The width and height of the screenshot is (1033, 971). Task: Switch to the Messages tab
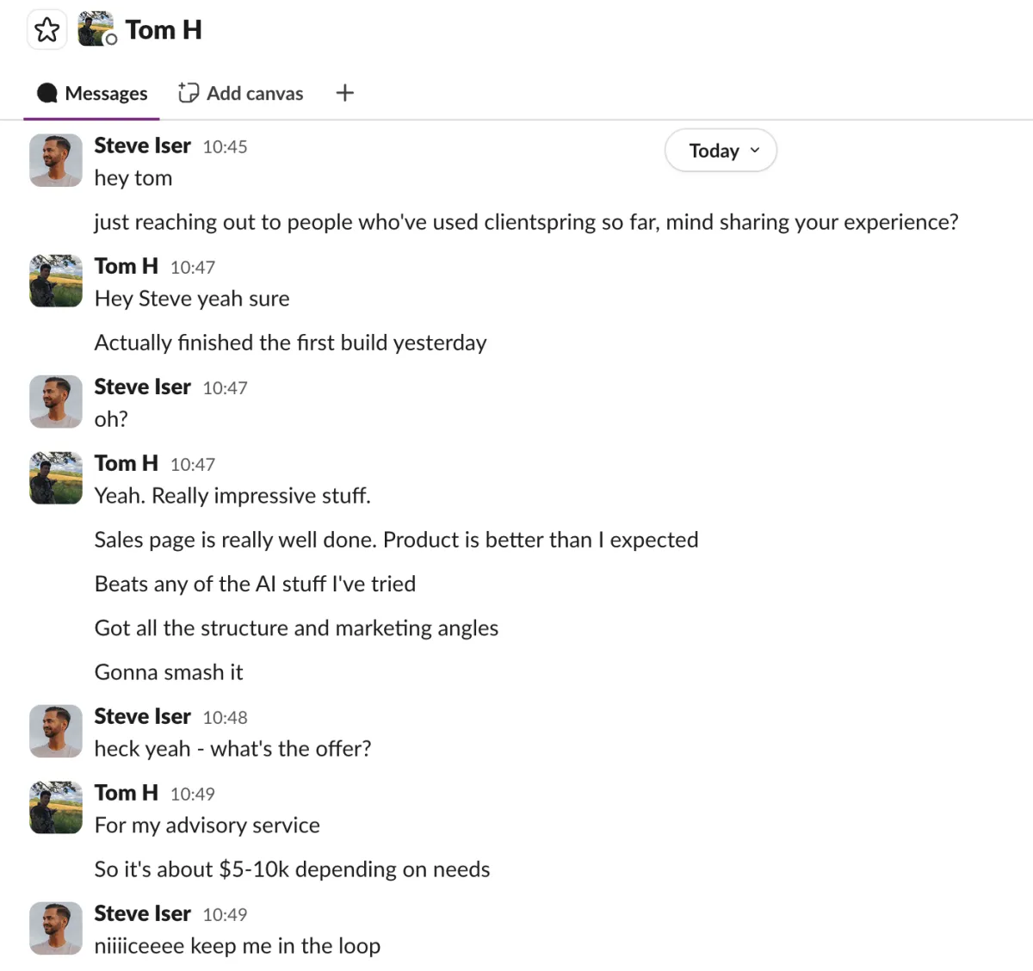(x=92, y=93)
